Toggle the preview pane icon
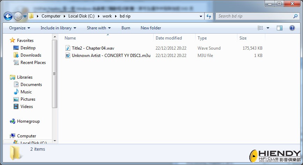Viewport: 303px width, 165px height. 279,28
